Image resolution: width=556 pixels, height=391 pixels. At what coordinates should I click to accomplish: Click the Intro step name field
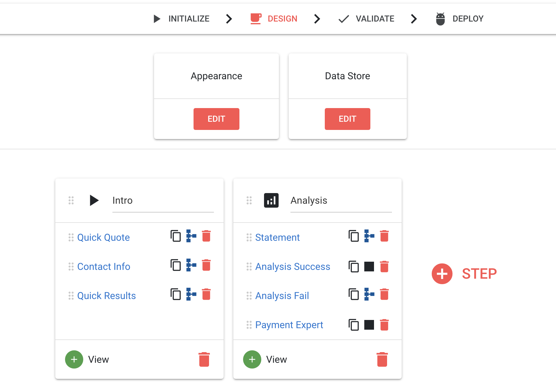[163, 201]
